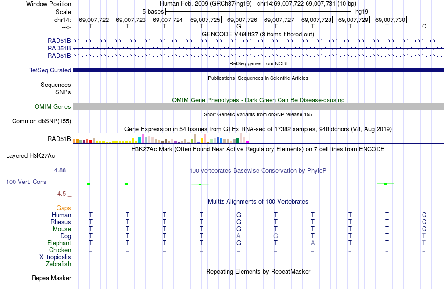Click the Rhesus species label
The height and width of the screenshot is (289, 444).
click(60, 222)
